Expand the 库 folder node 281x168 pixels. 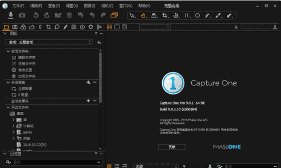point(13,120)
